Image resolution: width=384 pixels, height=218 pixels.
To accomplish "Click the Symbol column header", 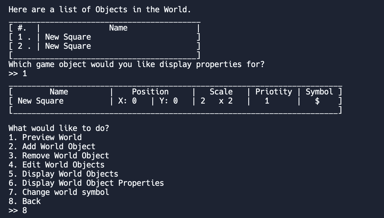I will click(x=319, y=92).
